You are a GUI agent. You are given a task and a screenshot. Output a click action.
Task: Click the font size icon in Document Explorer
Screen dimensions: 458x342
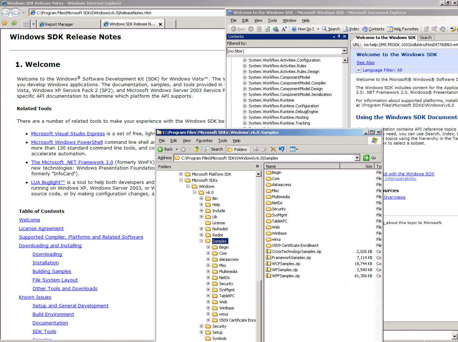[x=284, y=29]
